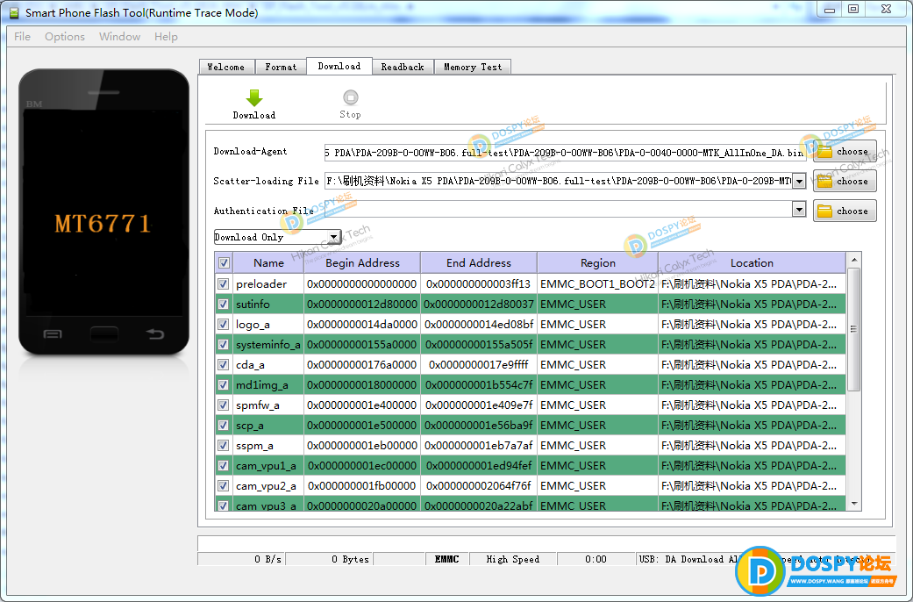
Task: Click the table scroll-up arrow
Action: 853,260
